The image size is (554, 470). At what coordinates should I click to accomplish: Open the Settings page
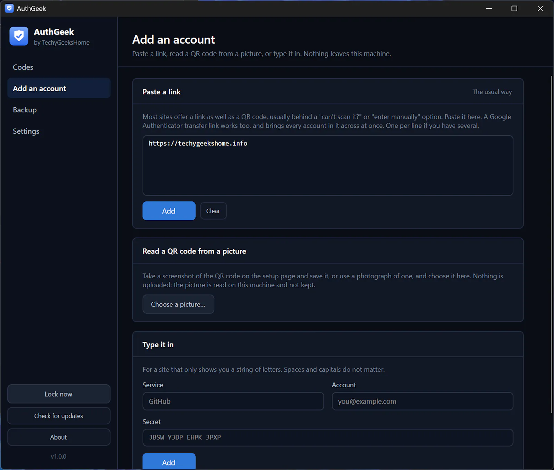pyautogui.click(x=59, y=131)
